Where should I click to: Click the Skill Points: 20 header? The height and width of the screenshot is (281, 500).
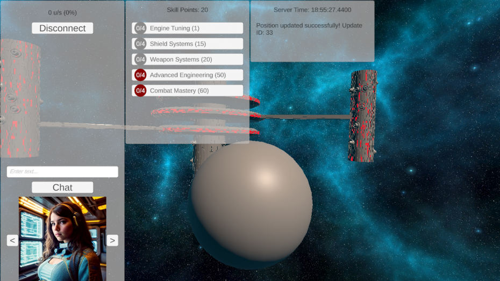click(x=187, y=10)
